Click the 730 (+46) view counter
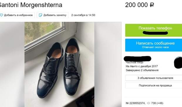The image size is (182, 107). (157, 103)
